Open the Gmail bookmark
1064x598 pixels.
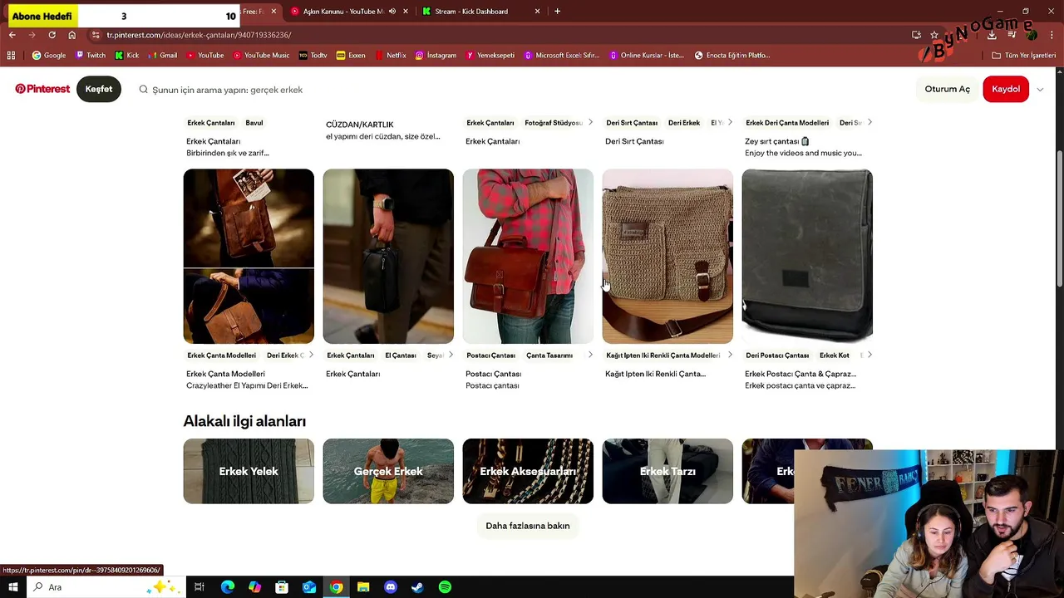point(162,56)
